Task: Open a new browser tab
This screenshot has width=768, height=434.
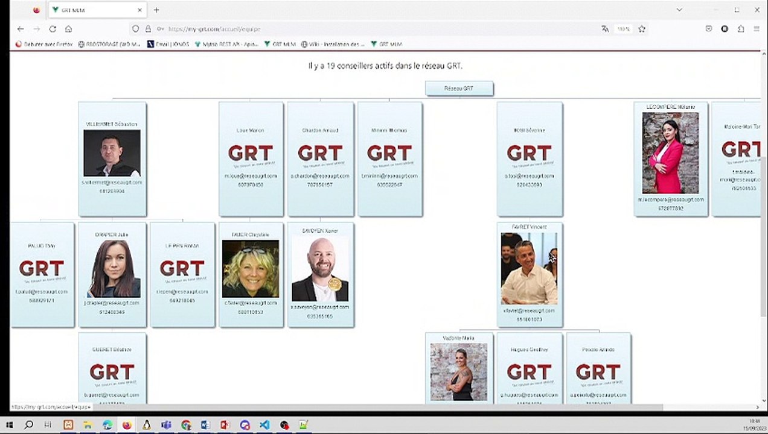Action: point(156,10)
